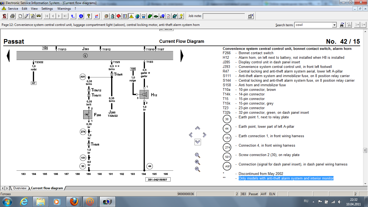Zoom in with the plus magnifier

197,162
